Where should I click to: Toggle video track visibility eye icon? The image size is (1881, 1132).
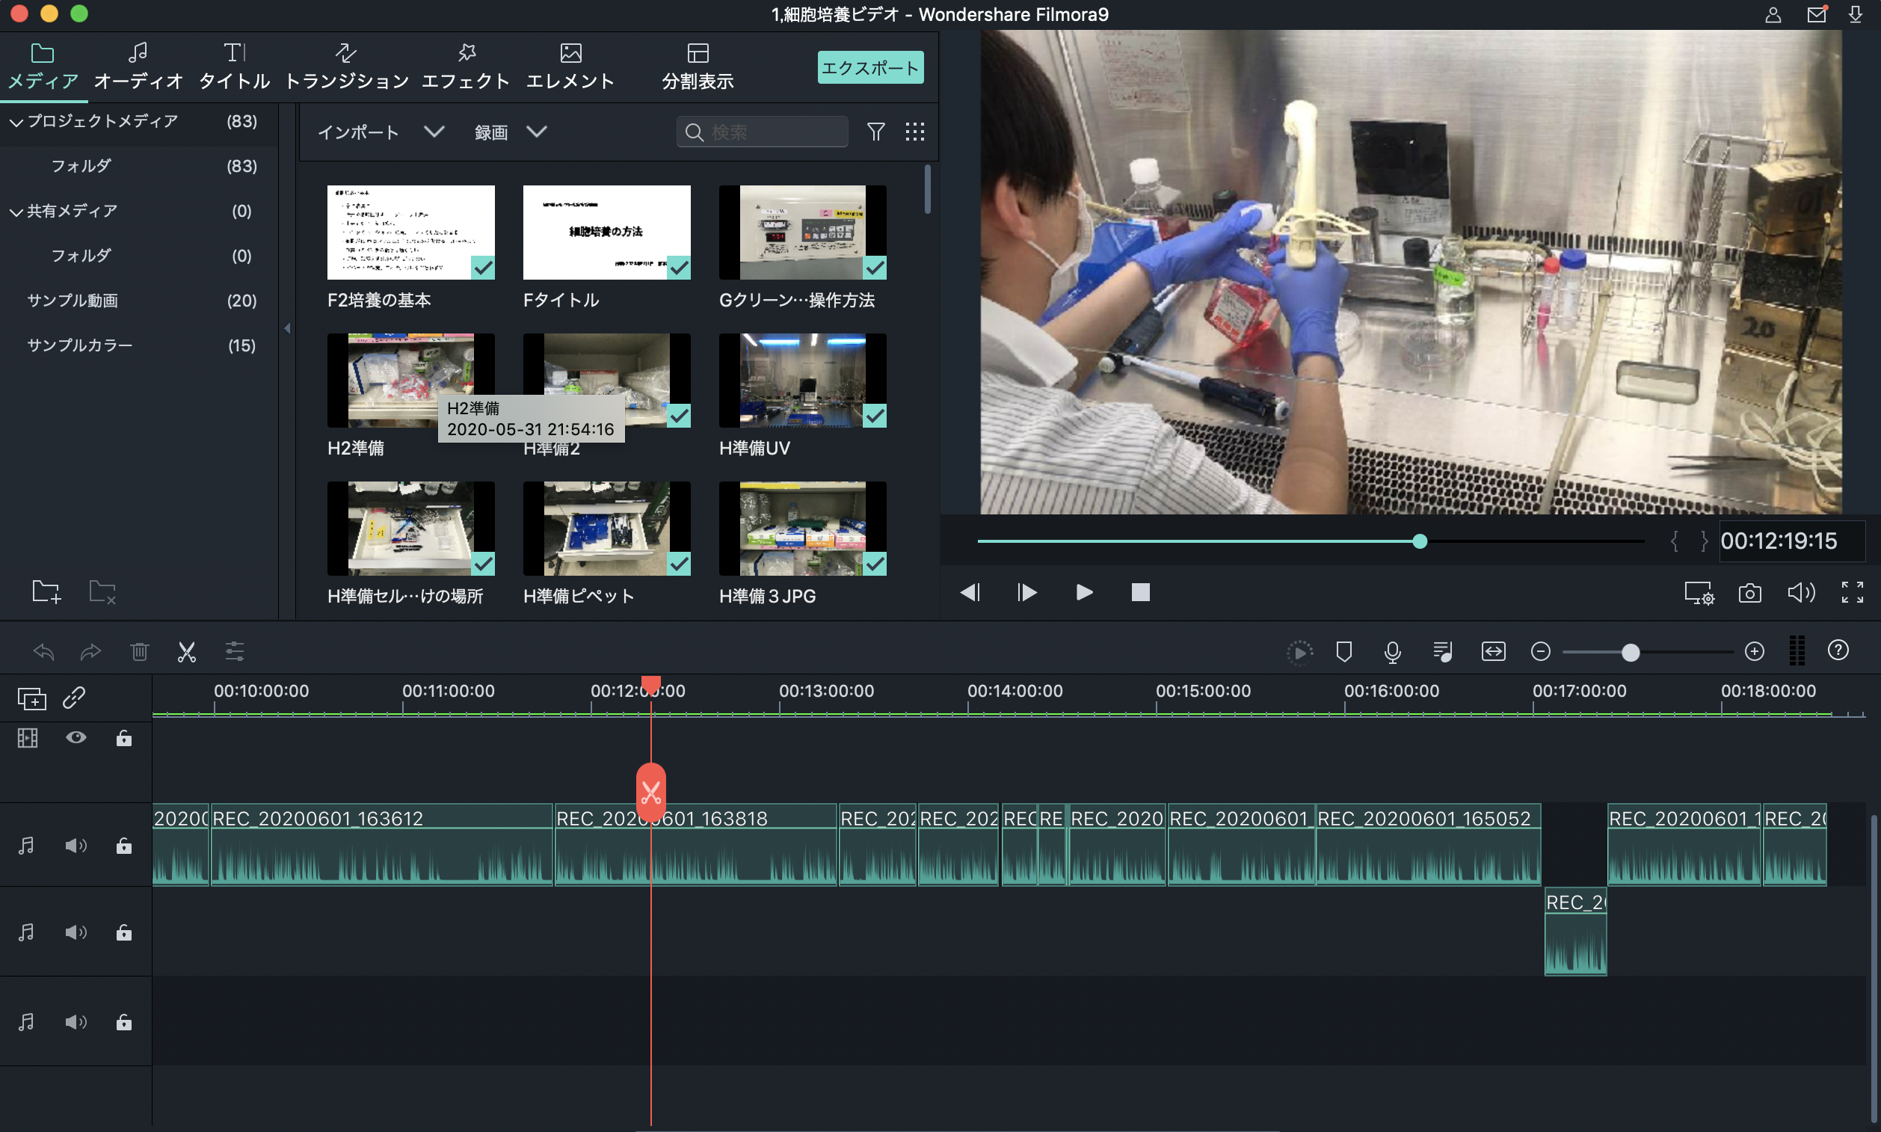[76, 738]
